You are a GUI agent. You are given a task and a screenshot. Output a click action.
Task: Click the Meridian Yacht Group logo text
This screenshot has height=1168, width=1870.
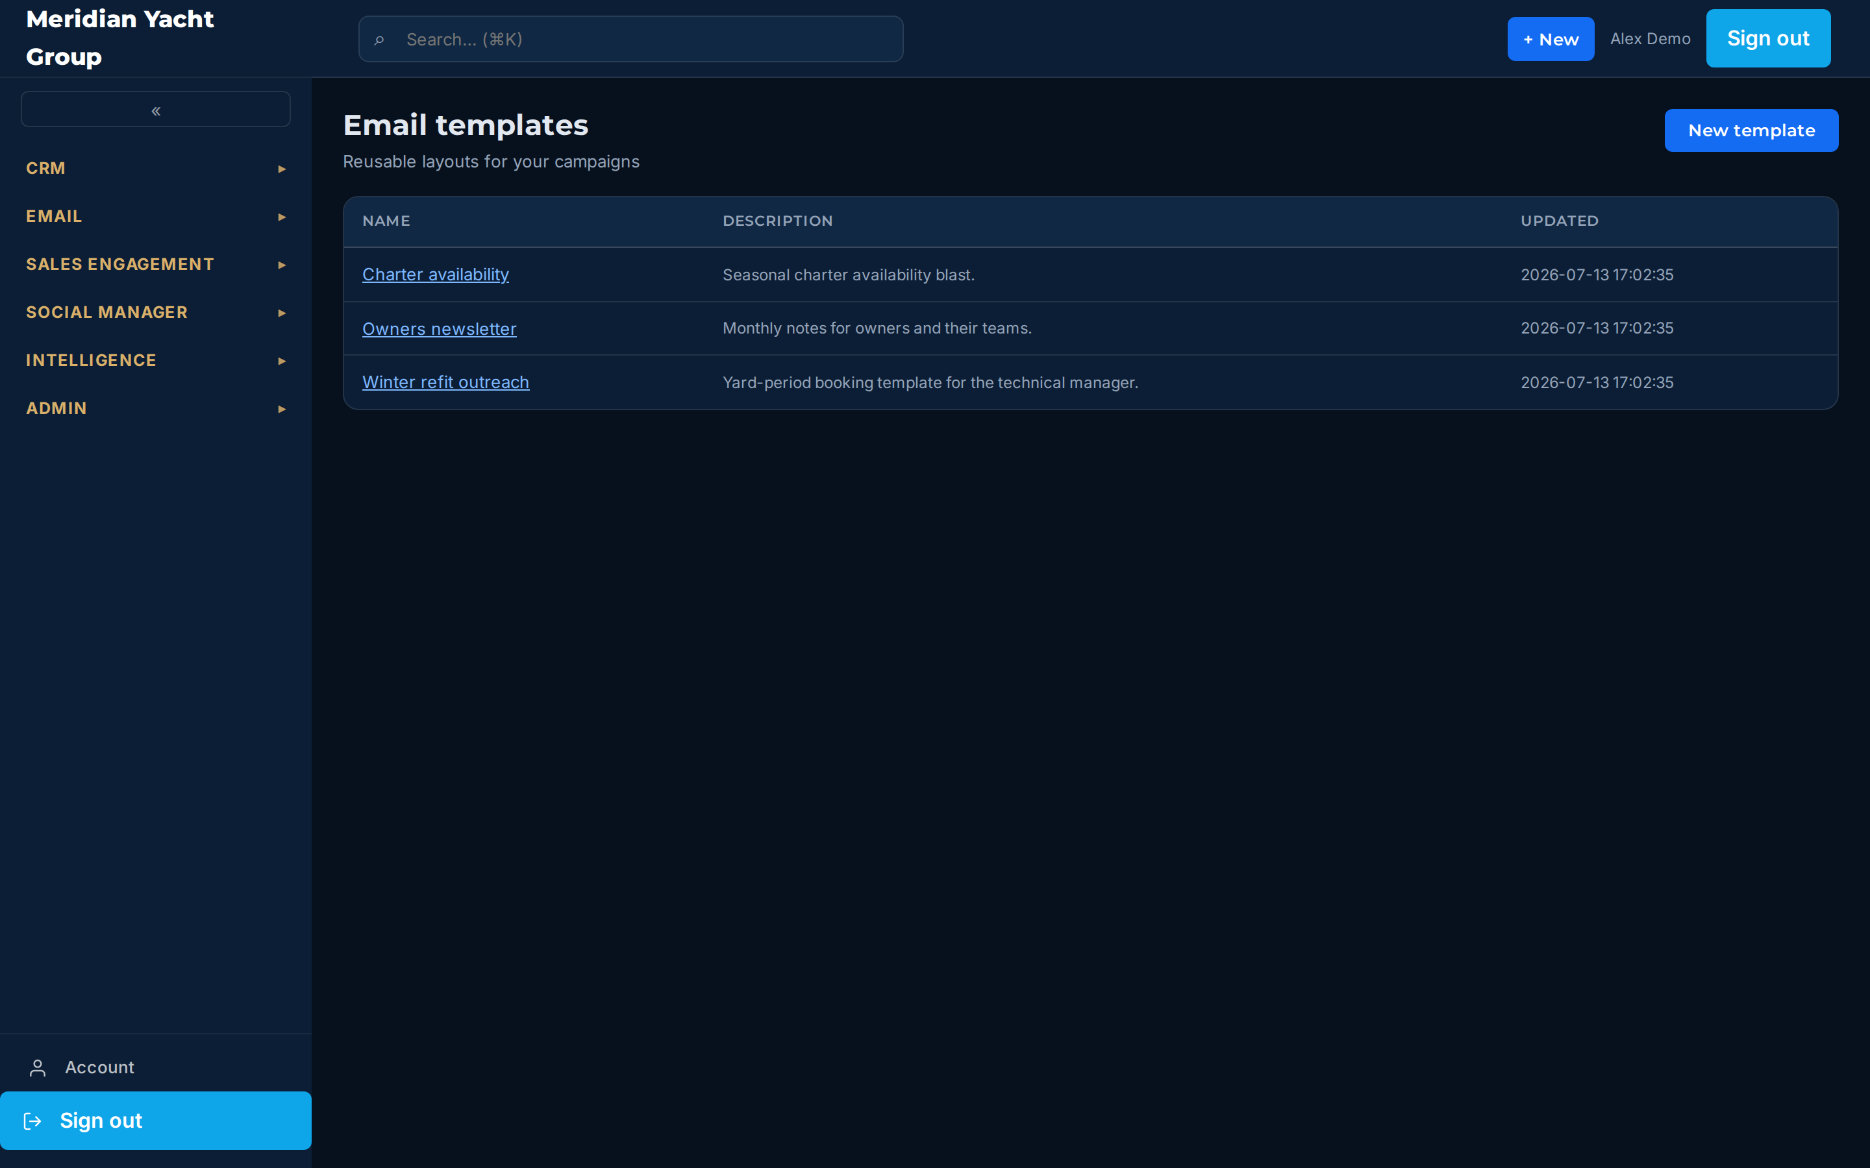click(x=119, y=38)
